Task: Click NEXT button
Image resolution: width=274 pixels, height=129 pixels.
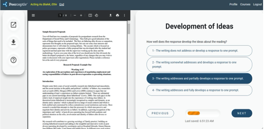Action: 242,113
